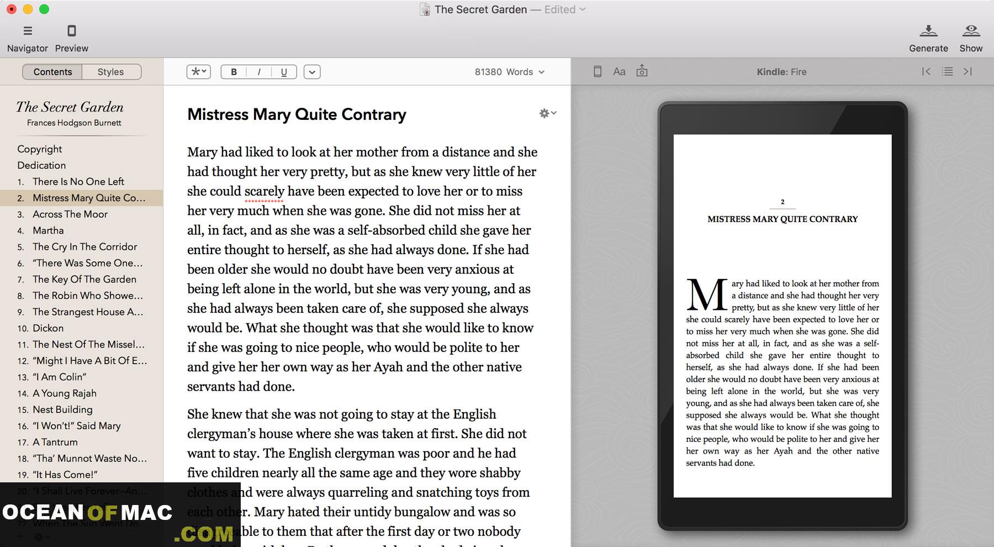Open the document title Edited dropdown arrow
The image size is (994, 547).
tap(583, 9)
